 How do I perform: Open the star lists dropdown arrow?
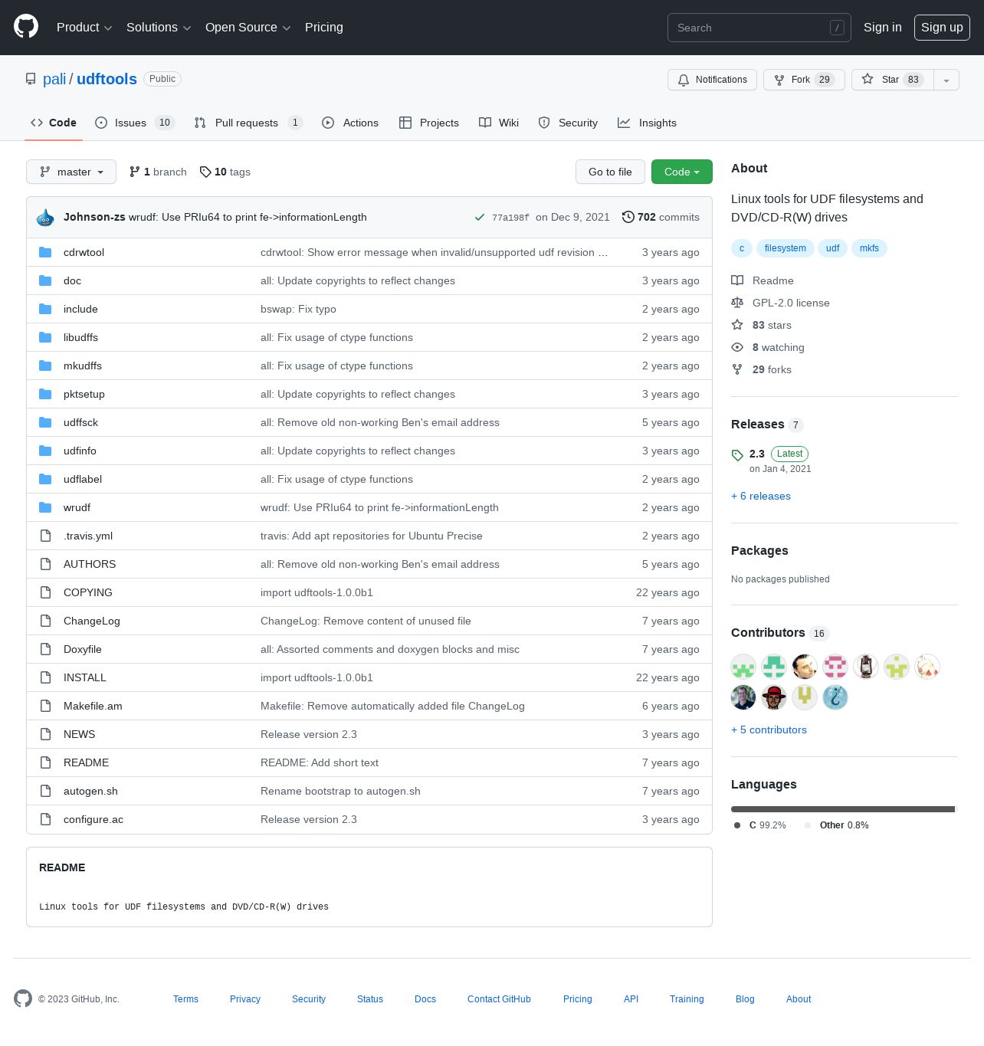(x=946, y=80)
